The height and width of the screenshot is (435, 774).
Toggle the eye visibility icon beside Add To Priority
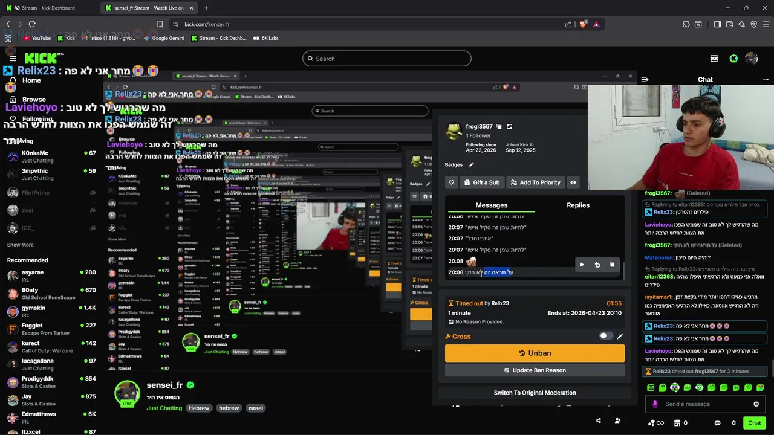pos(573,182)
